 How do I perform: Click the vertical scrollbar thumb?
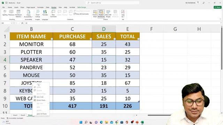pos(222,48)
